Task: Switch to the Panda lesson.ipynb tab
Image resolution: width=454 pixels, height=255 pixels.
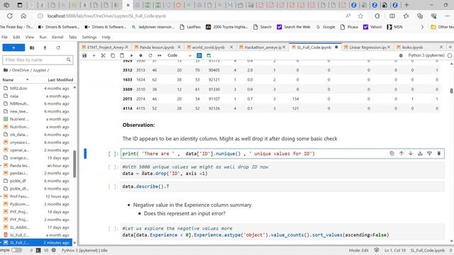Action: tap(157, 47)
